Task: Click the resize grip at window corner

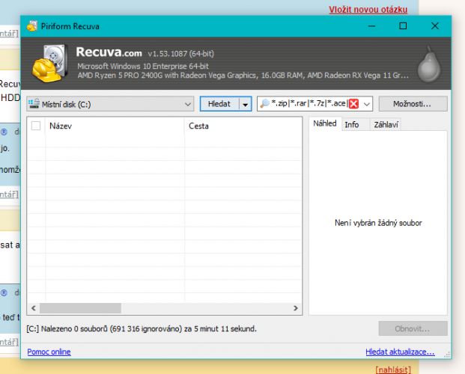Action: 447,355
